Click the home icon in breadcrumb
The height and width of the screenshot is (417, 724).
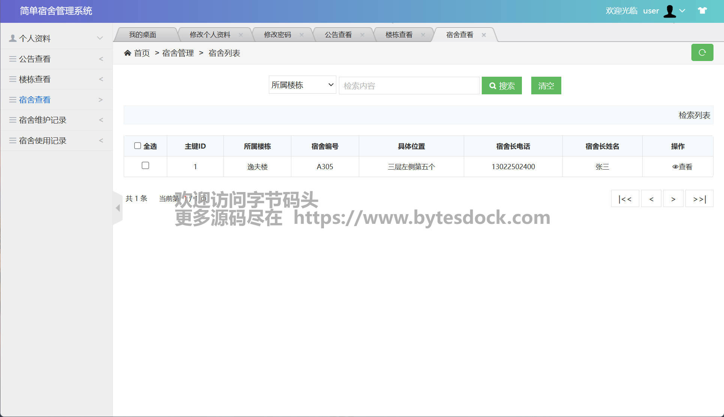pyautogui.click(x=127, y=53)
